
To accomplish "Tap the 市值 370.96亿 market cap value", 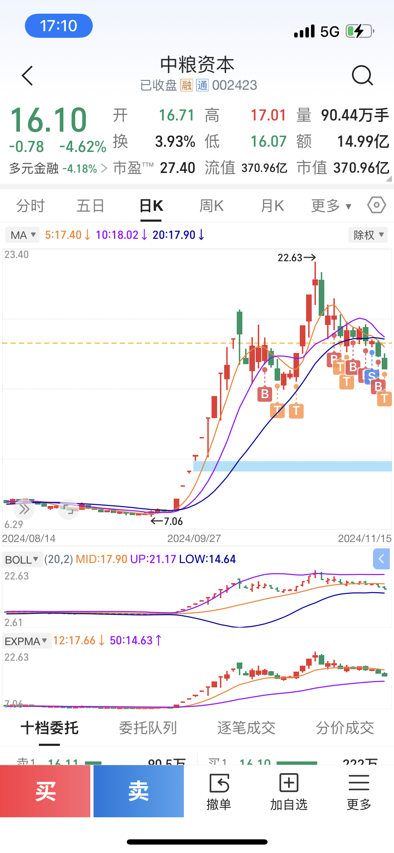I will 361,168.
